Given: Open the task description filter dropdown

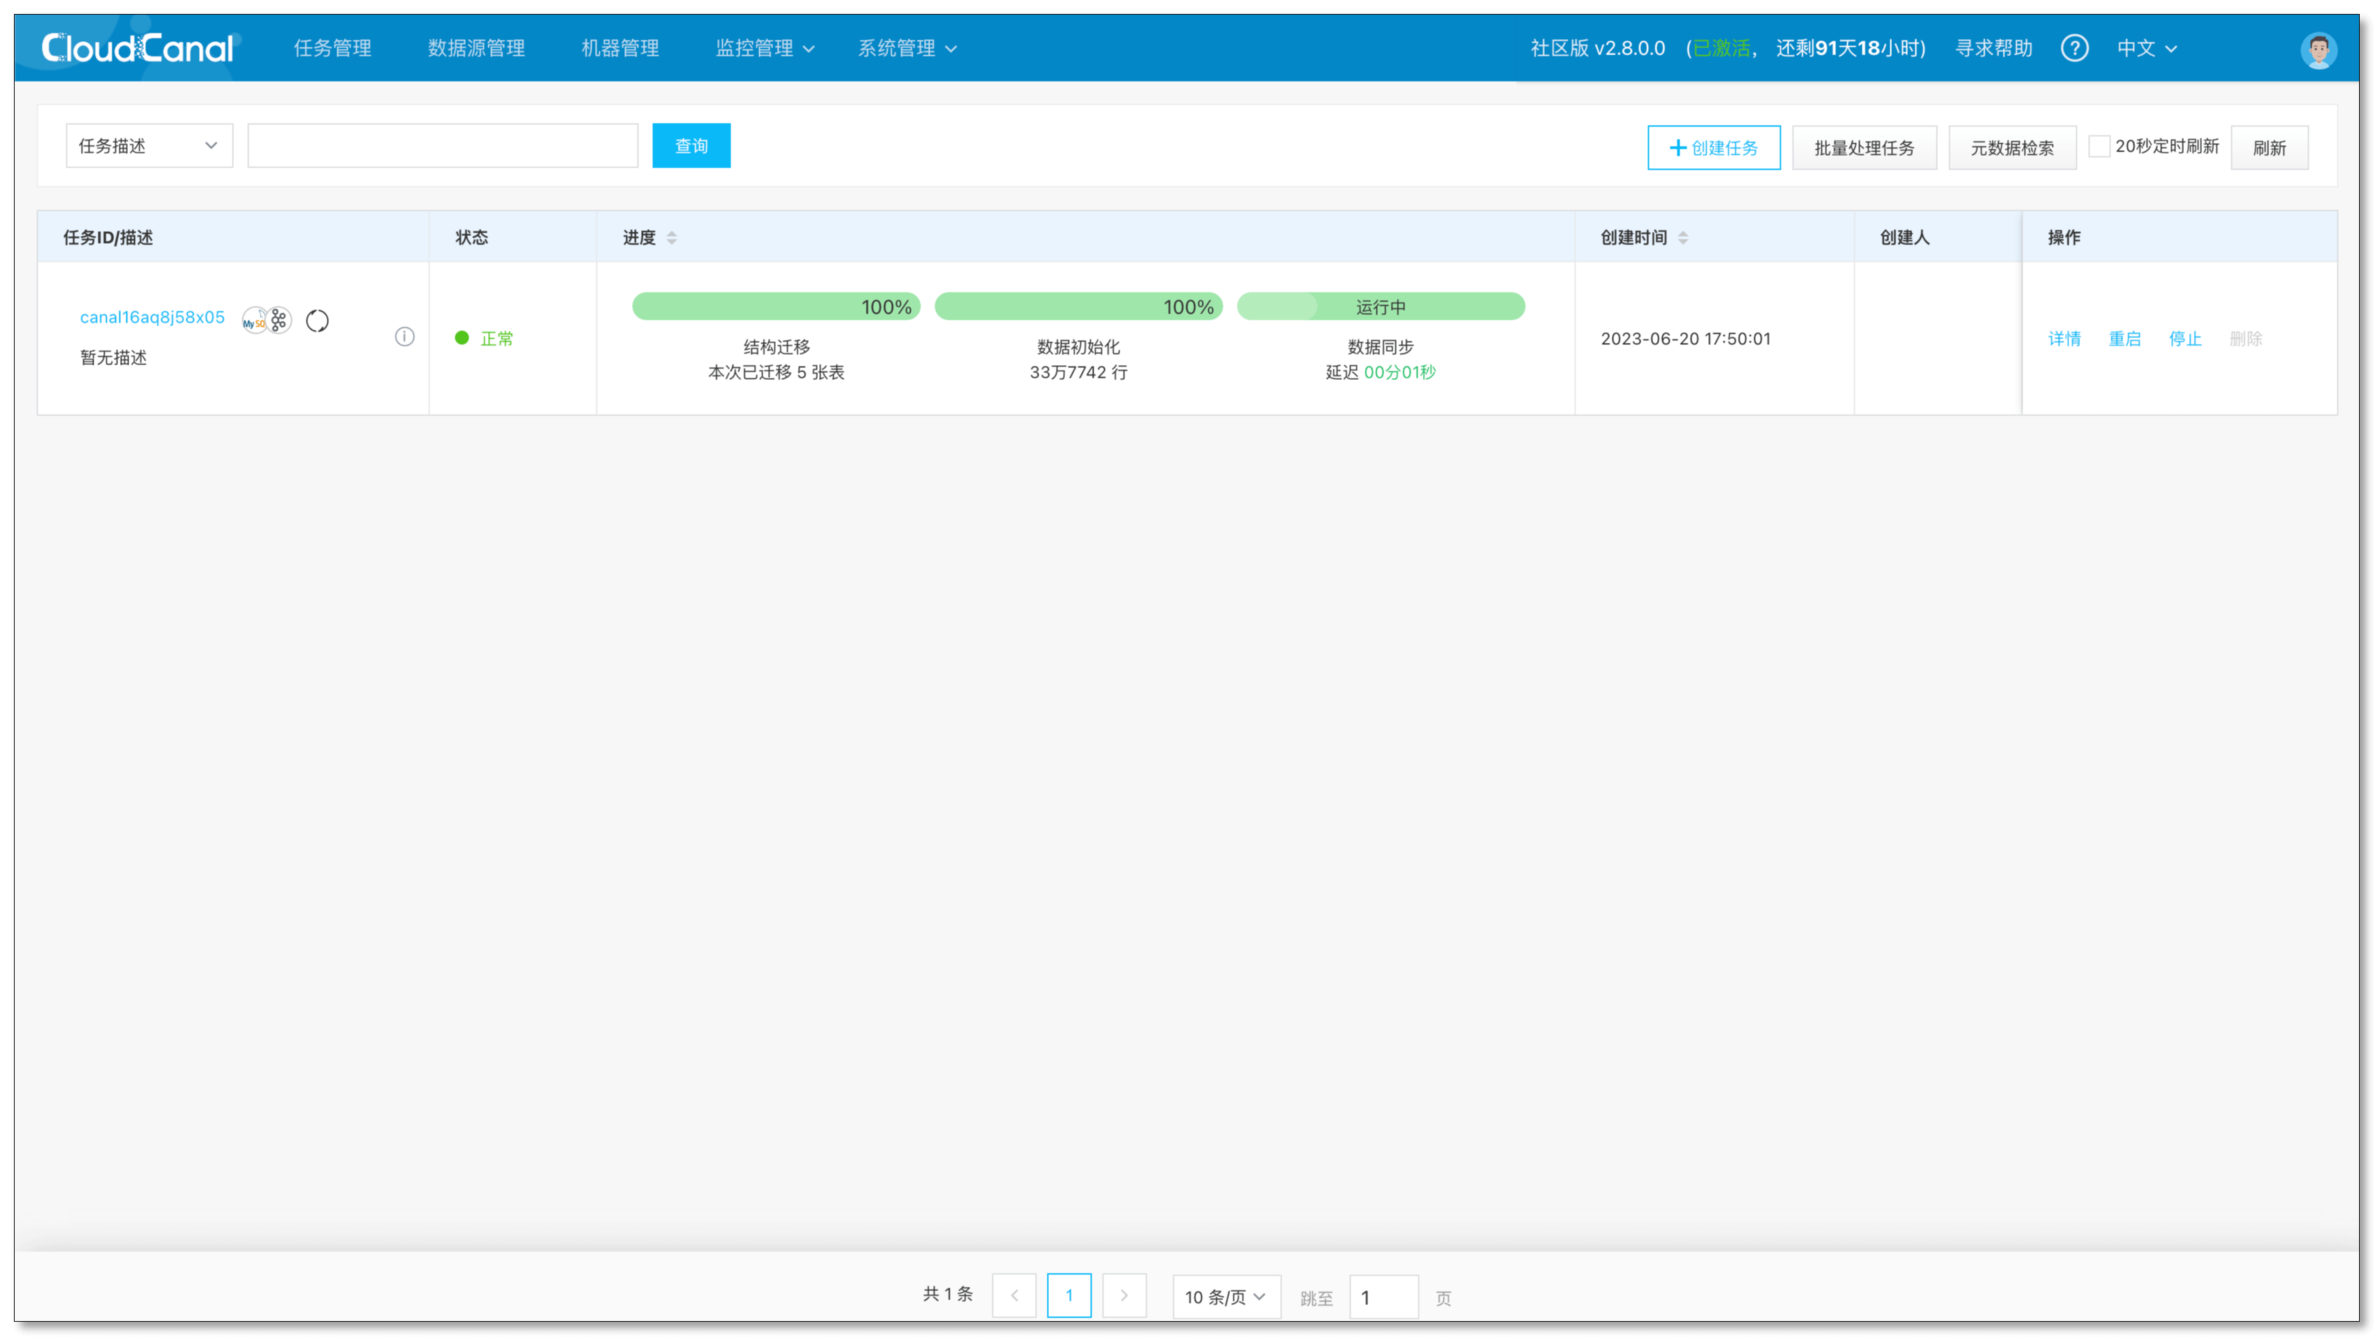Looking at the screenshot, I should 149,146.
